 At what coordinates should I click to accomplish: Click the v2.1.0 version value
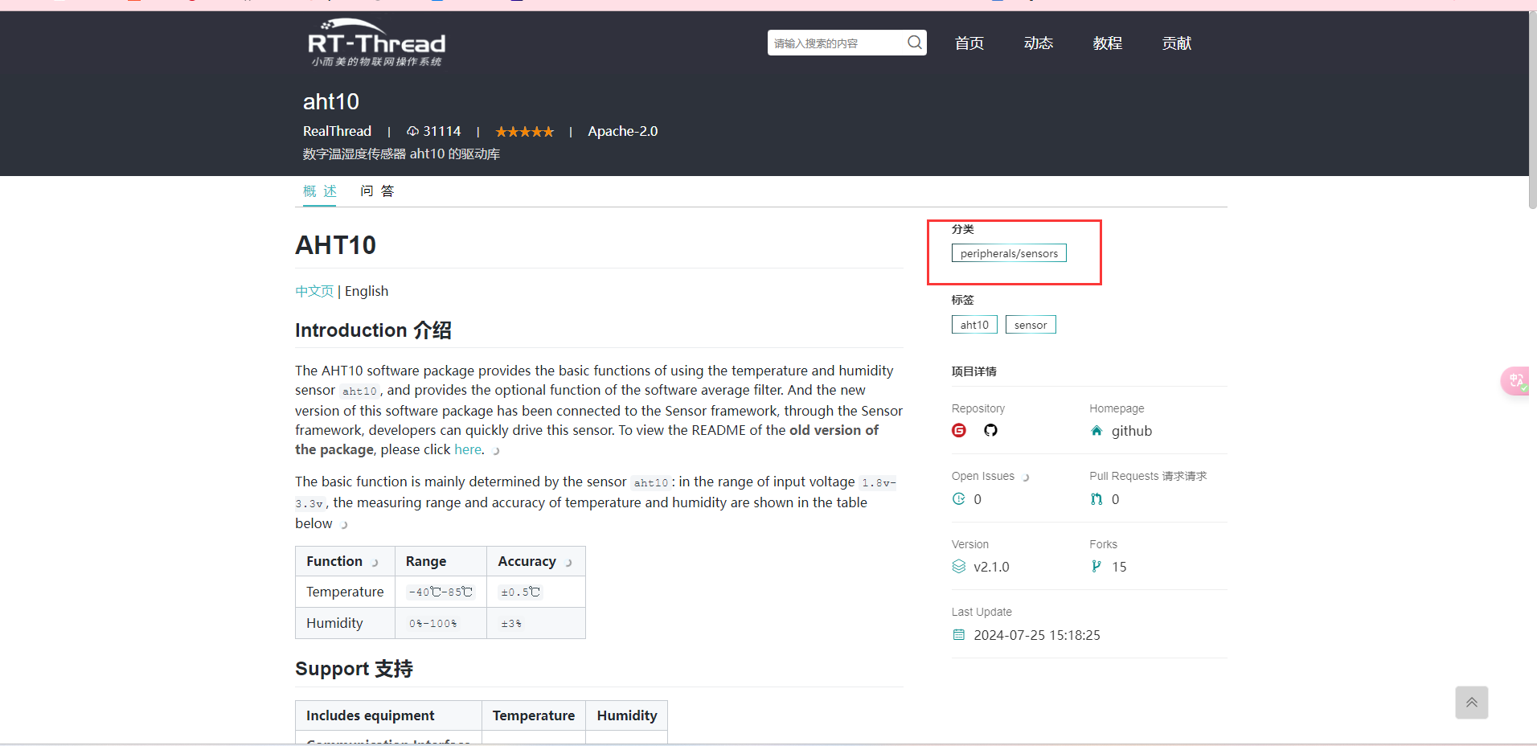[x=991, y=567]
